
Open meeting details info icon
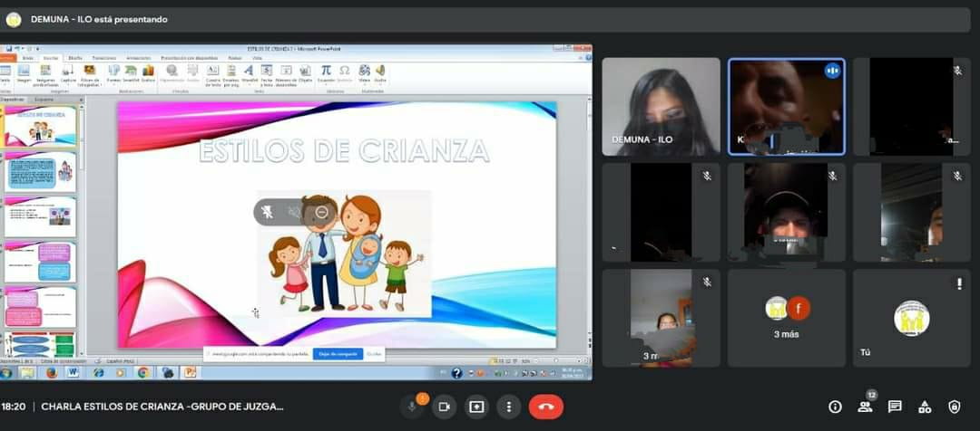point(835,407)
